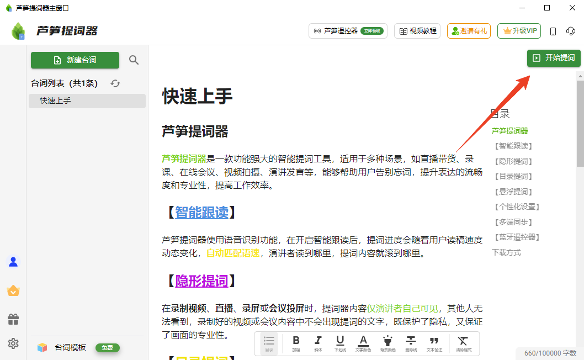Jump to 【个性化设置】 in the table of contents
The width and height of the screenshot is (584, 360).
[x=517, y=207]
